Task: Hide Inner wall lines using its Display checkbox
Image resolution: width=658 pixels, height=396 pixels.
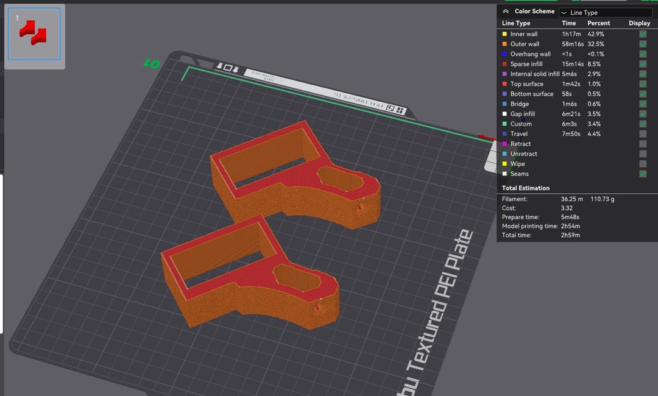Action: (x=643, y=34)
